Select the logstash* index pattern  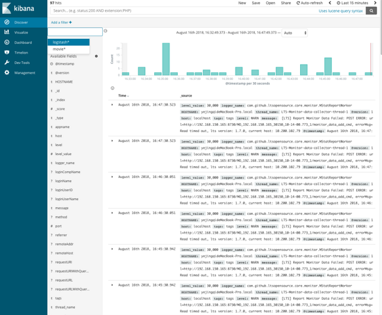point(69,42)
